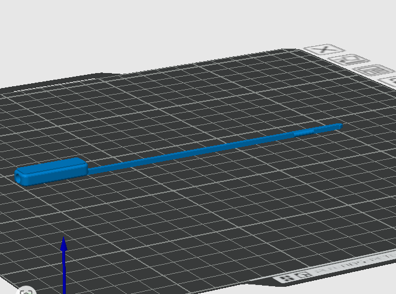Click the auto-orient icon beside the plate
Viewport: 396px width, 294px height.
pyautogui.click(x=349, y=60)
